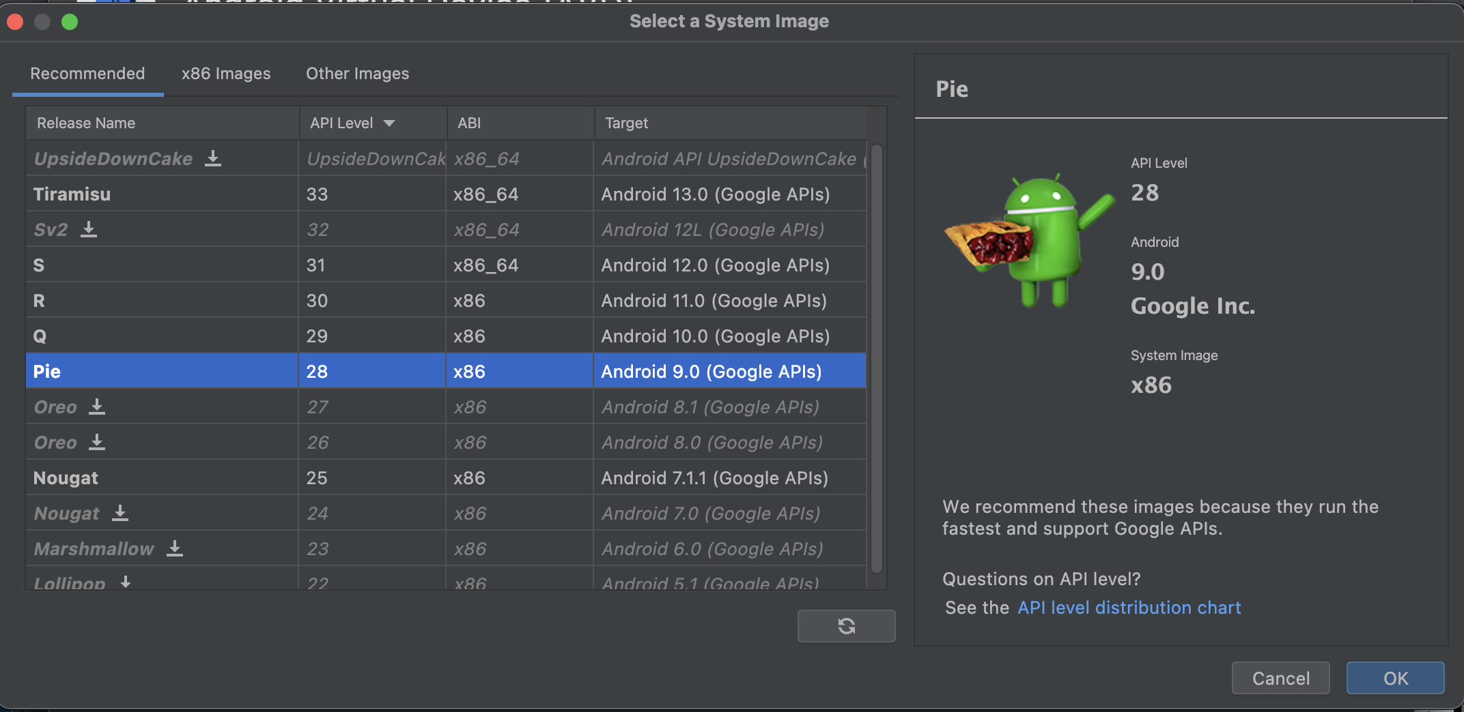This screenshot has width=1464, height=712.
Task: Download the UpsideDownCake system image
Action: (213, 158)
